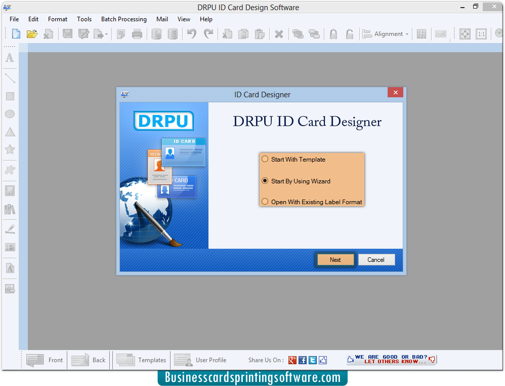The height and width of the screenshot is (386, 505).
Task: Select the Ellipse shape tool
Action: click(x=10, y=114)
